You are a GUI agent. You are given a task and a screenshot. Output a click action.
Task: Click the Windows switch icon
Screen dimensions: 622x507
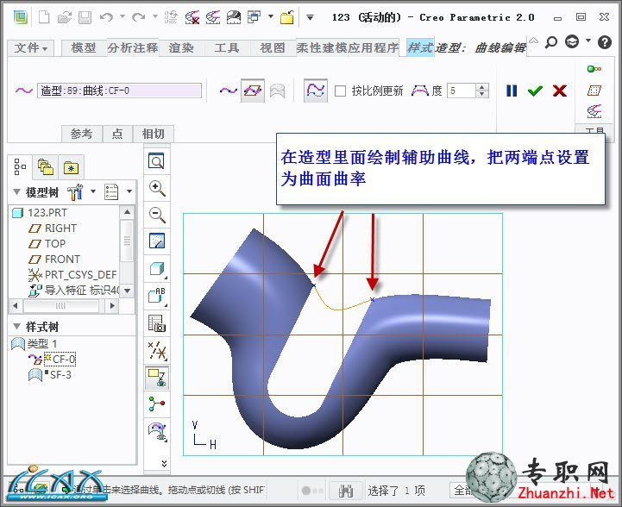pos(254,17)
